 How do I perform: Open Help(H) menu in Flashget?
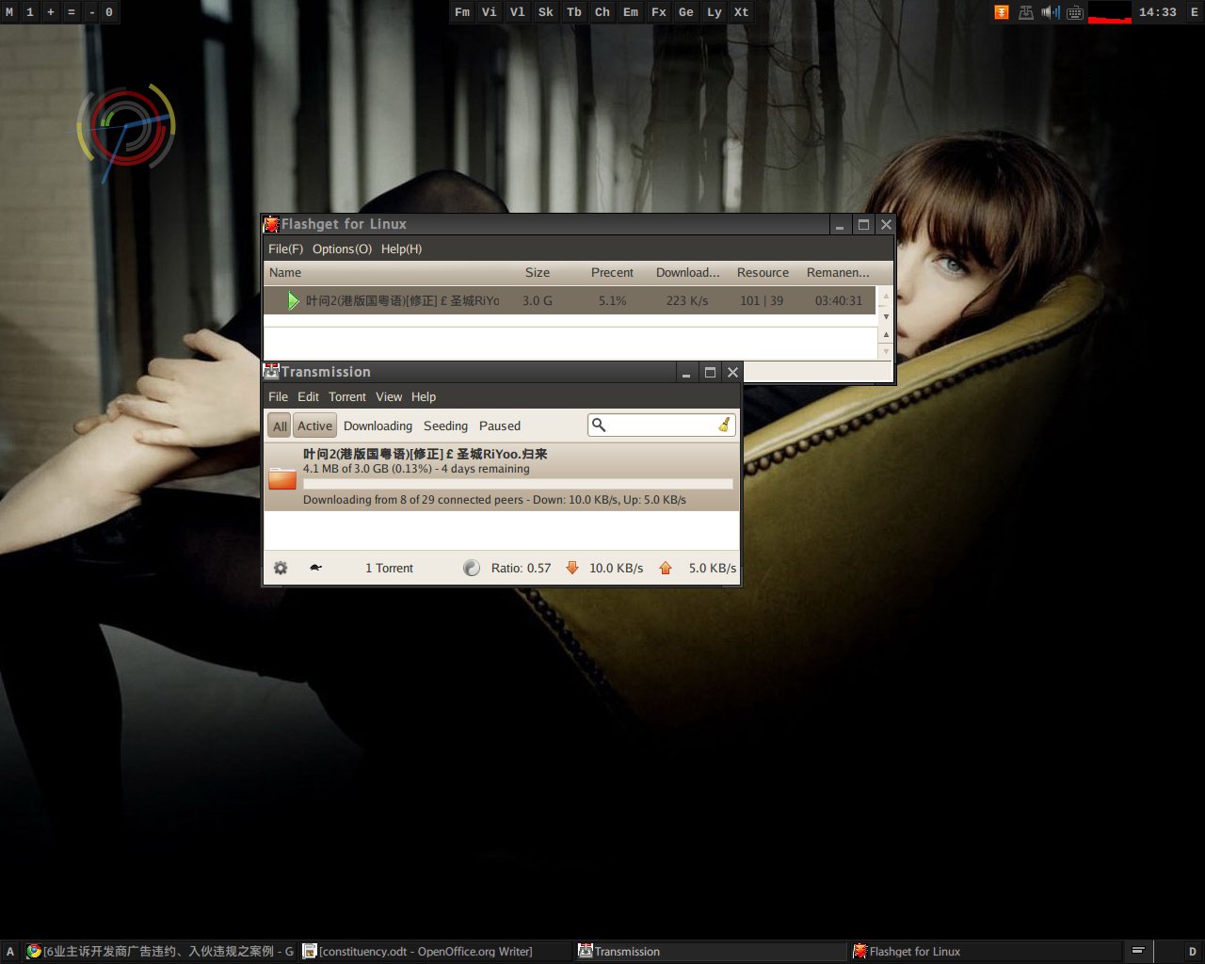point(401,249)
